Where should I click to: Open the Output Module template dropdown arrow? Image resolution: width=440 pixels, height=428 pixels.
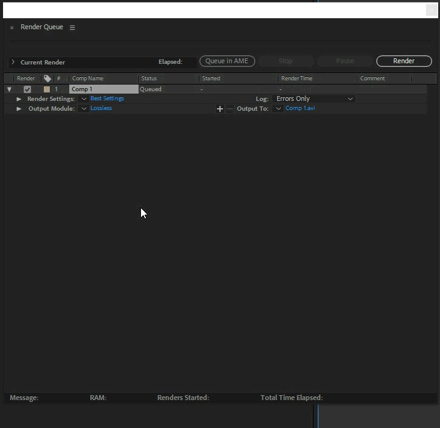[x=84, y=109]
